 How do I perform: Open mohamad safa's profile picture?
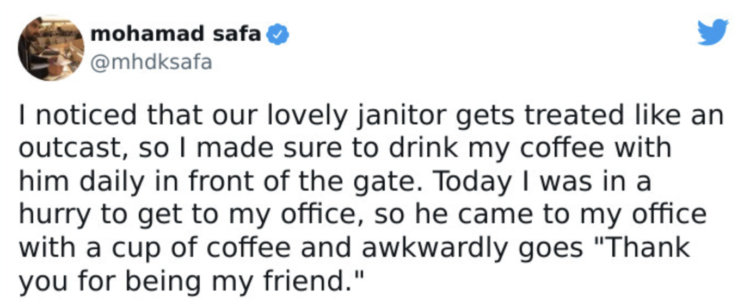coord(51,48)
